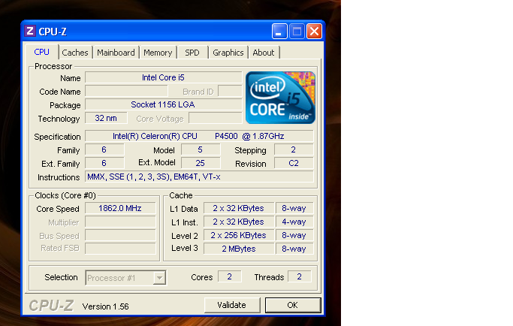Switch to the Caches tab
Viewport: 513px width, 326px height.
[x=75, y=53]
